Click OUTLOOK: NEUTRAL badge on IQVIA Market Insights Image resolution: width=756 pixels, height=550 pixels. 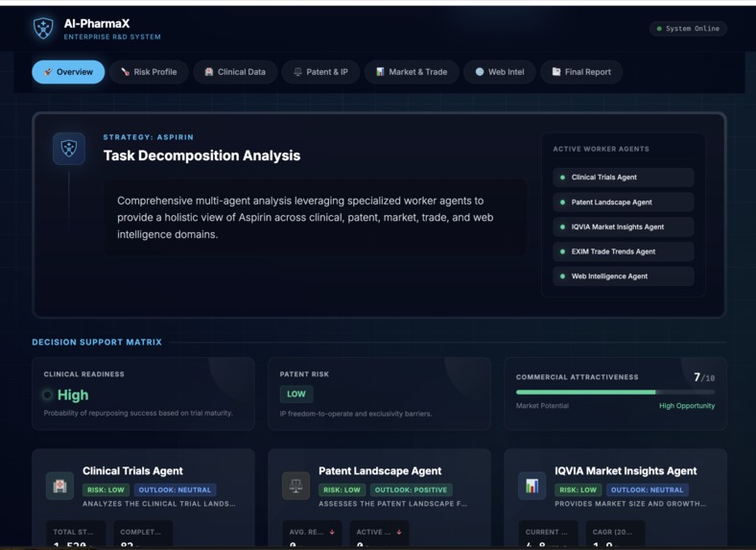(647, 490)
